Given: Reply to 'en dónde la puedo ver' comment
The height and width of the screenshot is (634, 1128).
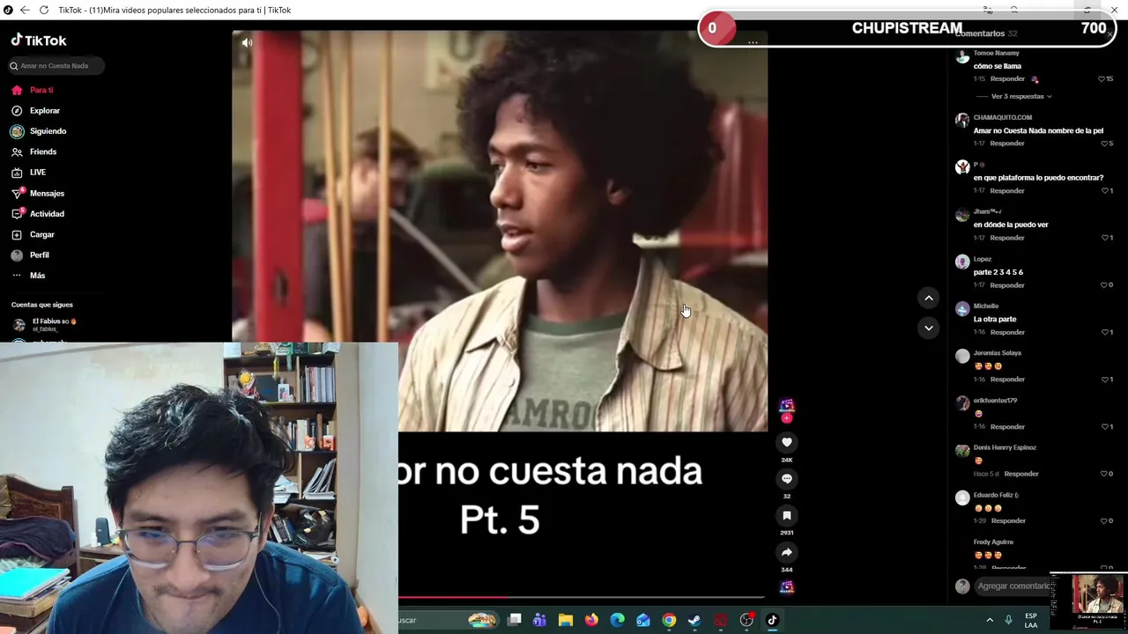Looking at the screenshot, I should (x=1007, y=238).
